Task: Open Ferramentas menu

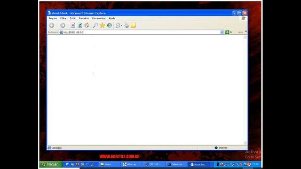Action: (x=99, y=18)
